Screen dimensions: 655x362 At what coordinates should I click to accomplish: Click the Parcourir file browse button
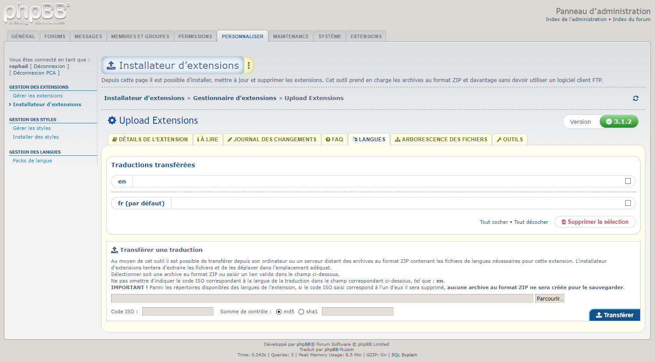coord(549,298)
